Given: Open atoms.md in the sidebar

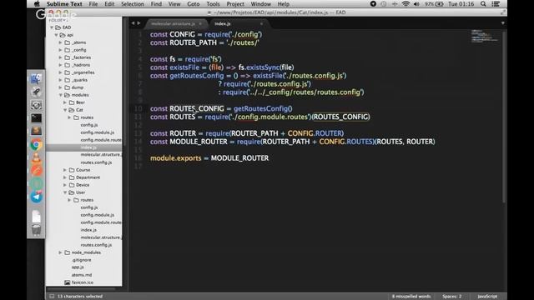Looking at the screenshot, I should click(82, 275).
